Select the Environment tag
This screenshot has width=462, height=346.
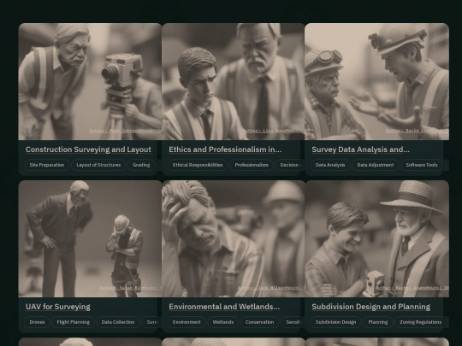(x=187, y=322)
